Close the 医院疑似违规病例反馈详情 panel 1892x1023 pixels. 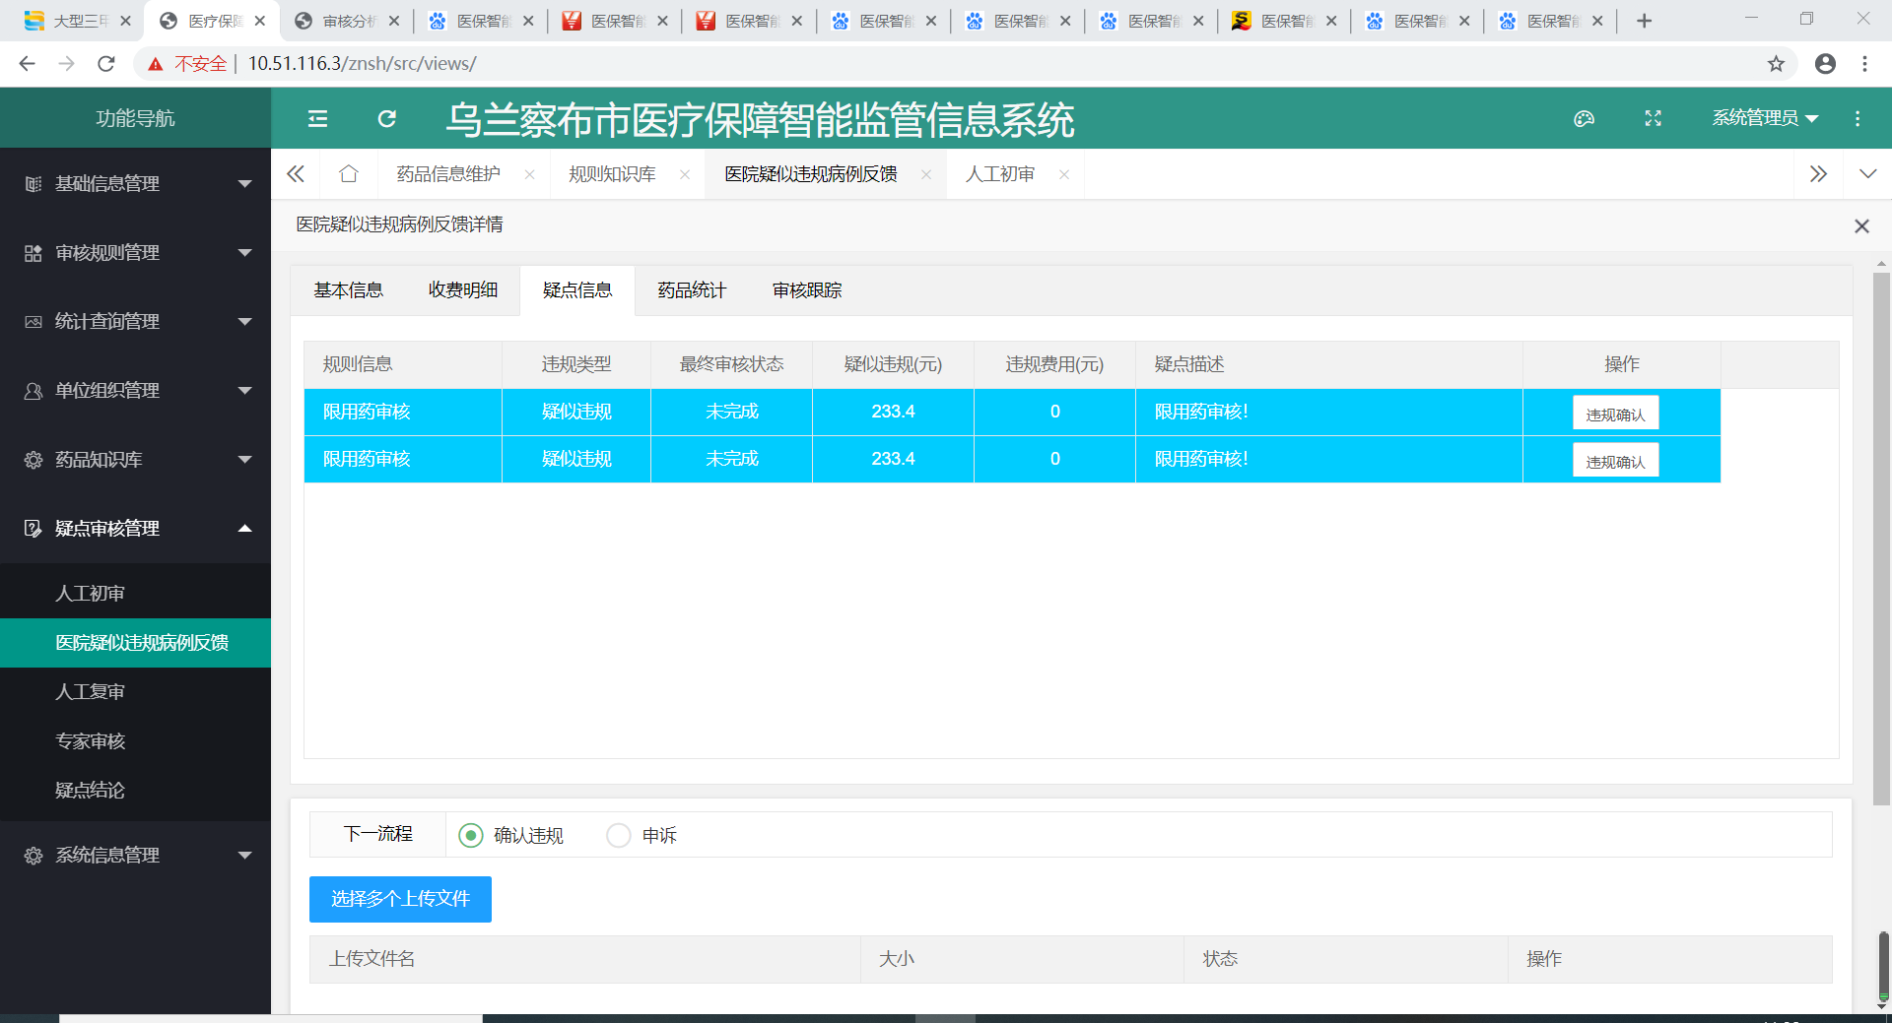[x=1861, y=226]
